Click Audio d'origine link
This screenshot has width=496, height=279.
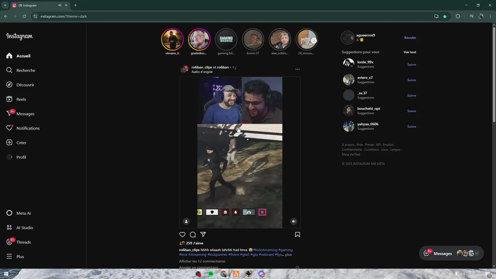tap(202, 72)
